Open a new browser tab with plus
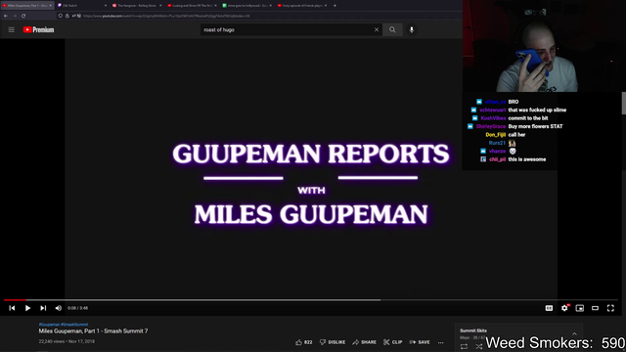The image size is (626, 352). coord(335,6)
